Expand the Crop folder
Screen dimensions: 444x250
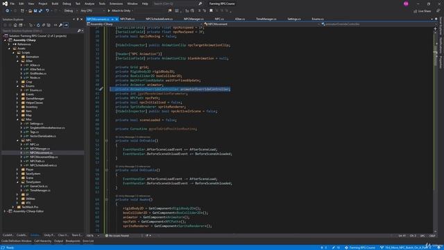17,82
